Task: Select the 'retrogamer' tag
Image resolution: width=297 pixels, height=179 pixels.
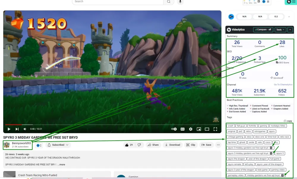Action: 260,131
